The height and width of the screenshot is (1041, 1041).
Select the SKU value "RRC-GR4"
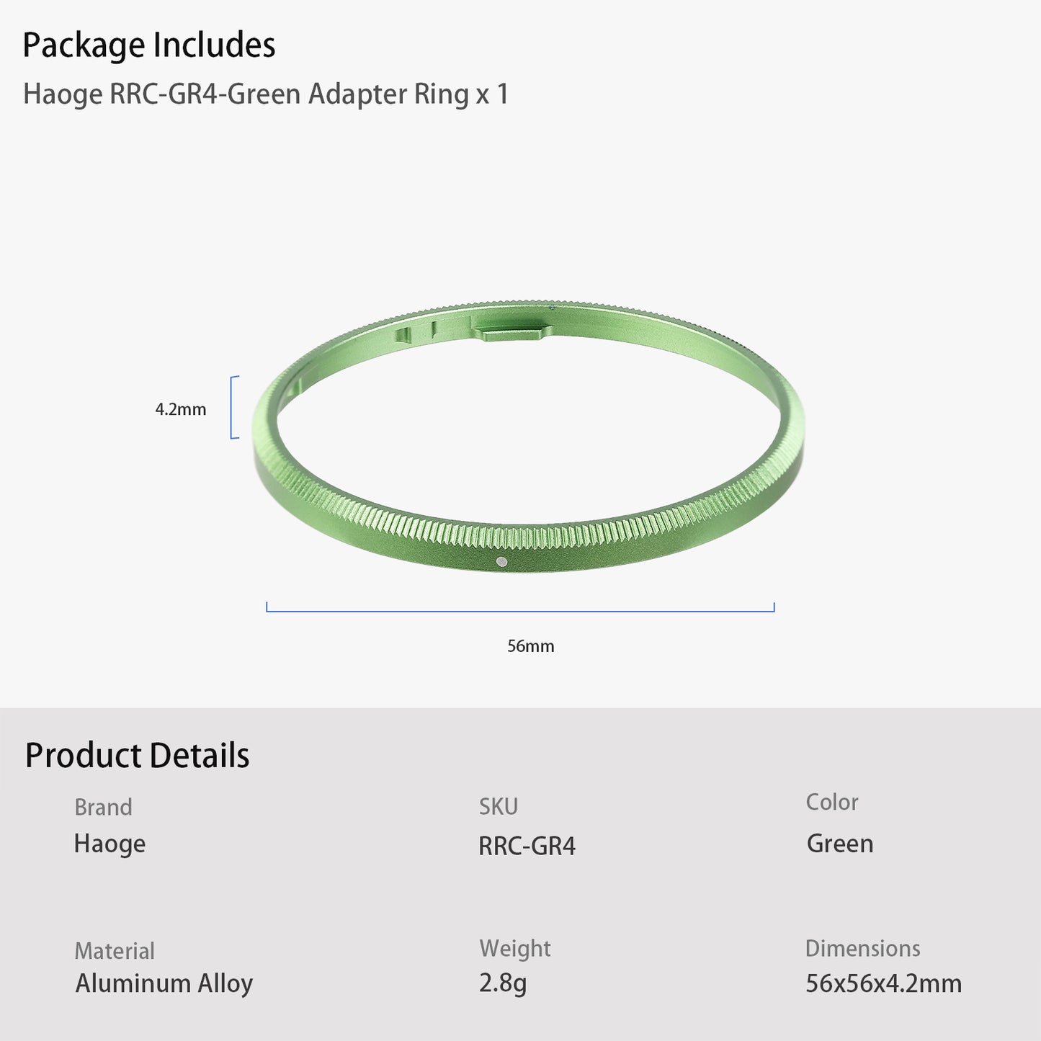pyautogui.click(x=527, y=846)
